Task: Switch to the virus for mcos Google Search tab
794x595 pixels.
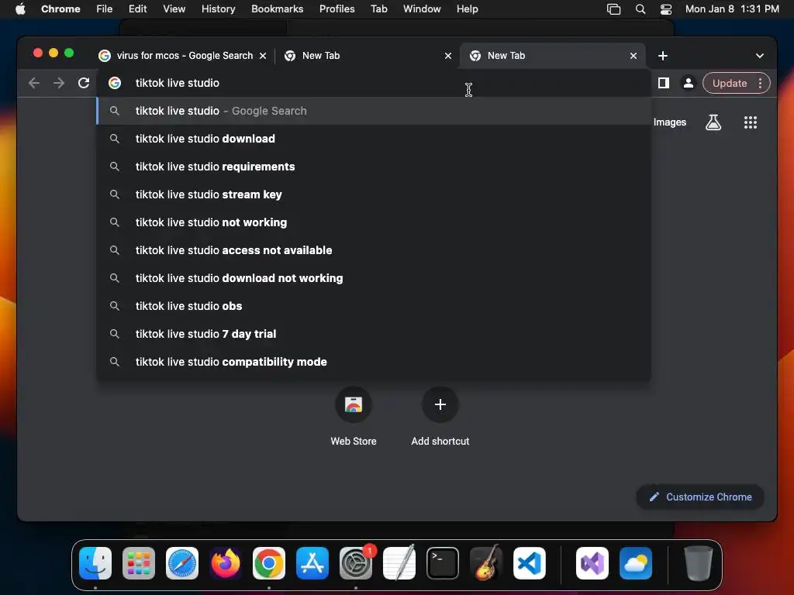Action: (183, 56)
